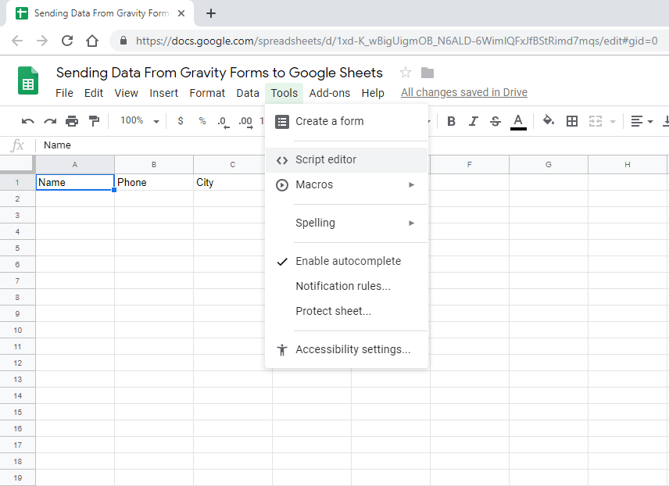Toggle strikethrough formatting
Screen dimensions: 669x486
click(495, 122)
